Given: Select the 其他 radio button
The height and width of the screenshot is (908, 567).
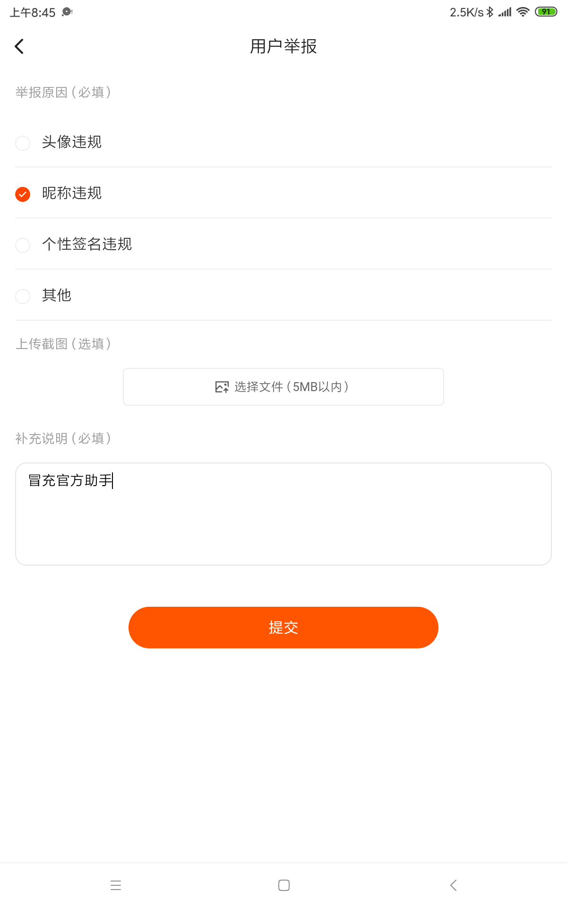Looking at the screenshot, I should click(x=23, y=296).
